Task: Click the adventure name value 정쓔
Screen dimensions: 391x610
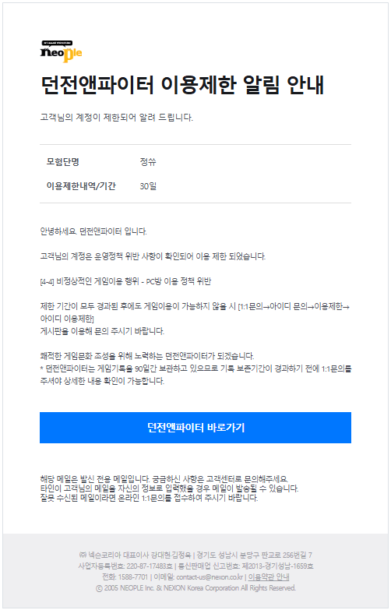Action: [x=148, y=162]
